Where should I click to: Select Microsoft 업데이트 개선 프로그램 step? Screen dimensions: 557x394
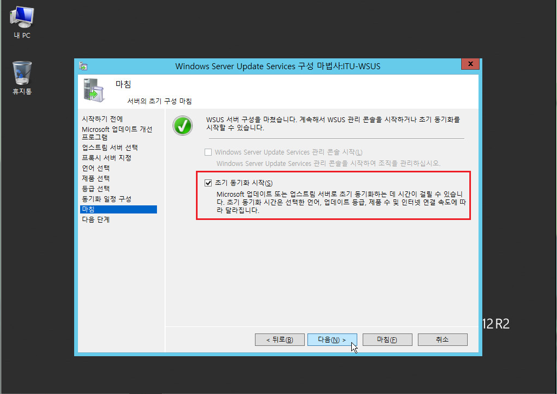point(117,133)
